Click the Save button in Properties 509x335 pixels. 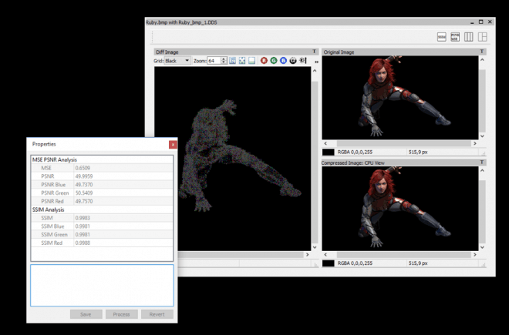[86, 314]
